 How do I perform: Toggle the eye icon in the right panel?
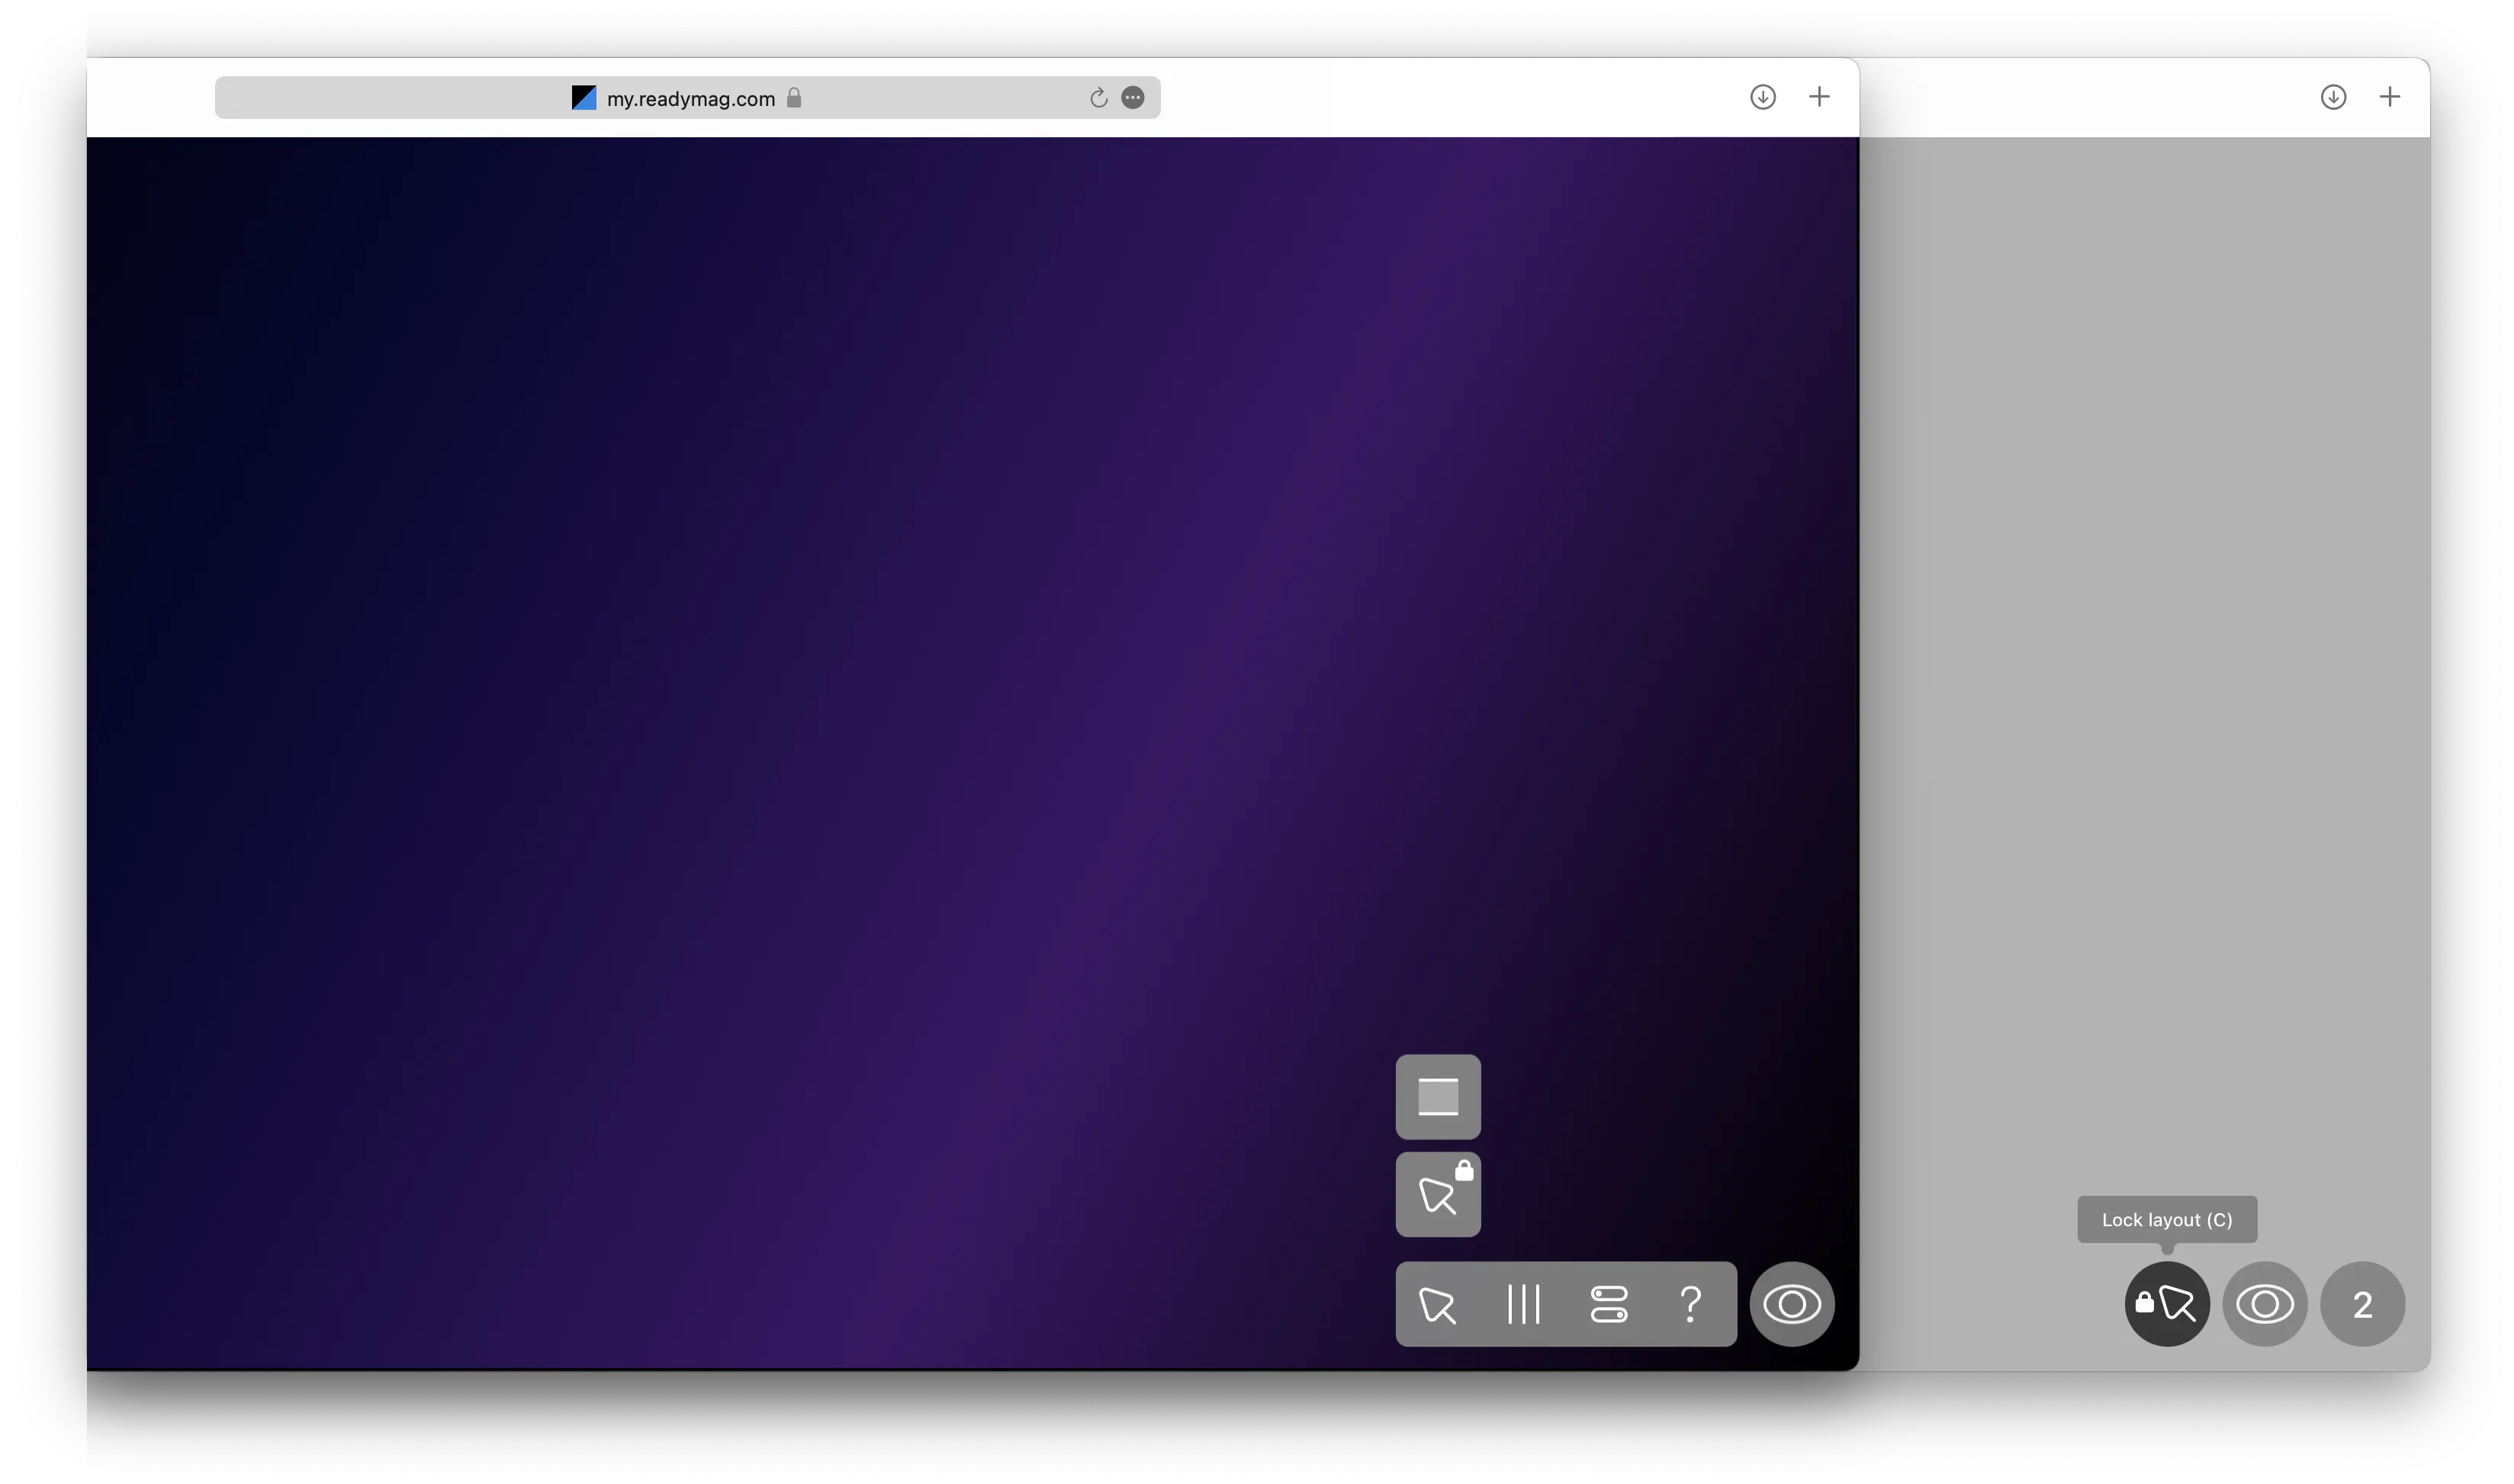pos(2265,1304)
